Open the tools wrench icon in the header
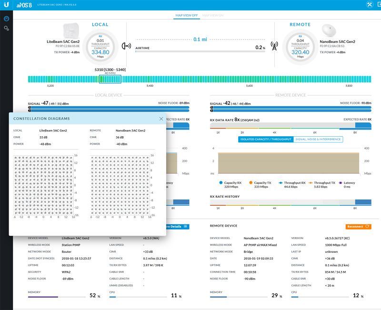The image size is (381, 310). [x=370, y=5]
